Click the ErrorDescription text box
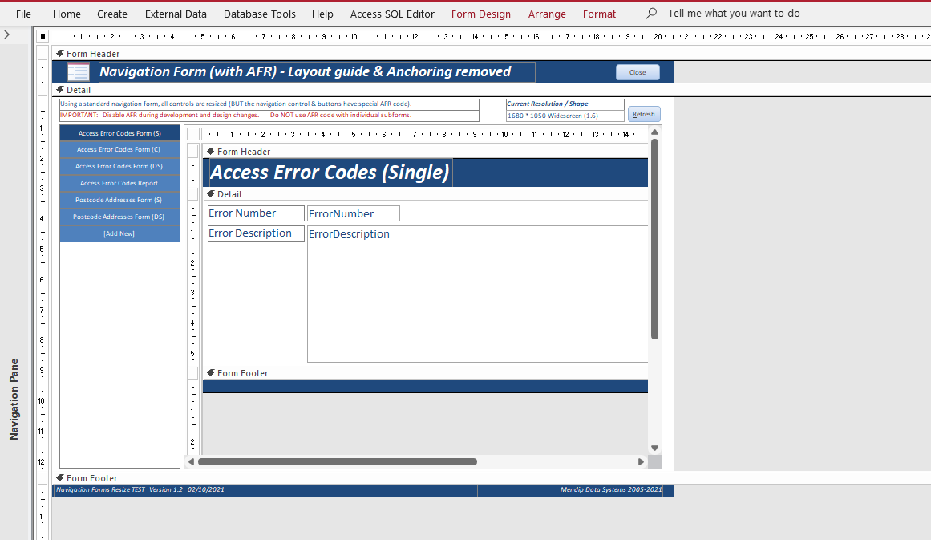Screen dimensions: 931x540 (477, 294)
